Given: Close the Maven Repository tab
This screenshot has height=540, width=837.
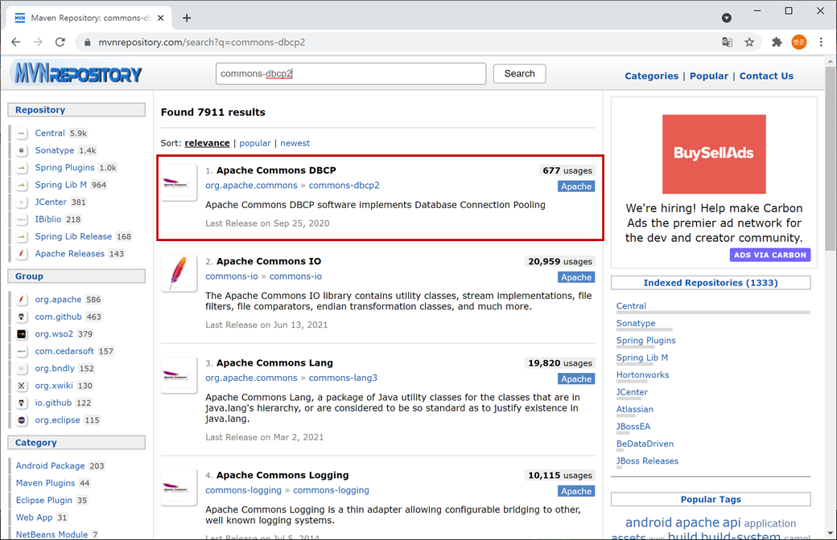Looking at the screenshot, I should pyautogui.click(x=161, y=18).
